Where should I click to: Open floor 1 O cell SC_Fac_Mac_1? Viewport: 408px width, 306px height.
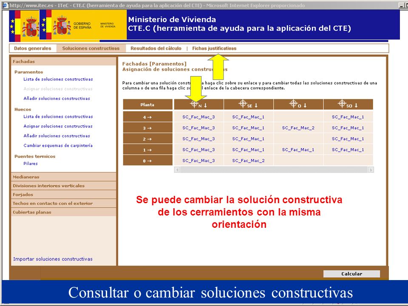pyautogui.click(x=298, y=150)
